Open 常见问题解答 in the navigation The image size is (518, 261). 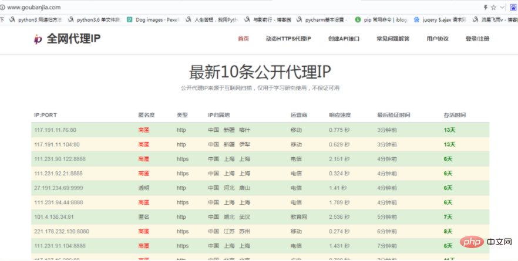point(393,39)
